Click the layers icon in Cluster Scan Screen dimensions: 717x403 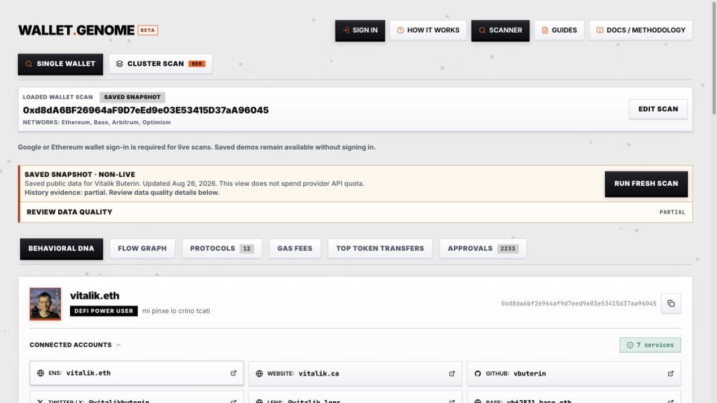click(119, 64)
